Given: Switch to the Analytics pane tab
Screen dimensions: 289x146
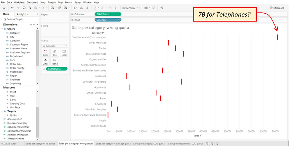Looking at the screenshot, I should tap(22, 14).
